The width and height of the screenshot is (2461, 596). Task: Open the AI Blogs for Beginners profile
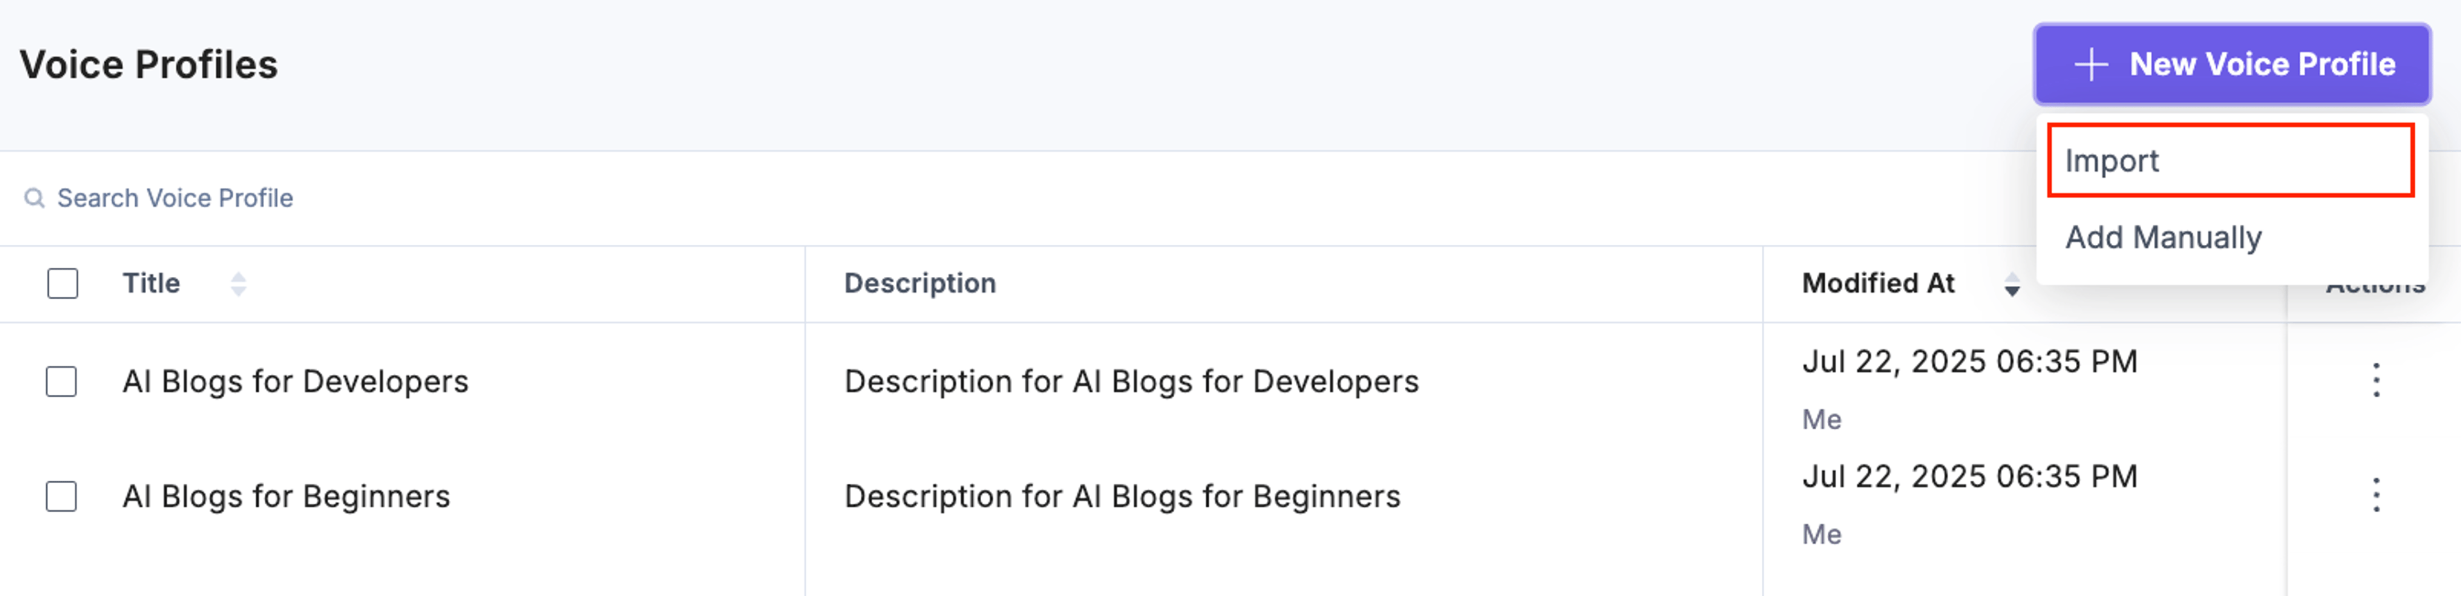[x=286, y=497]
